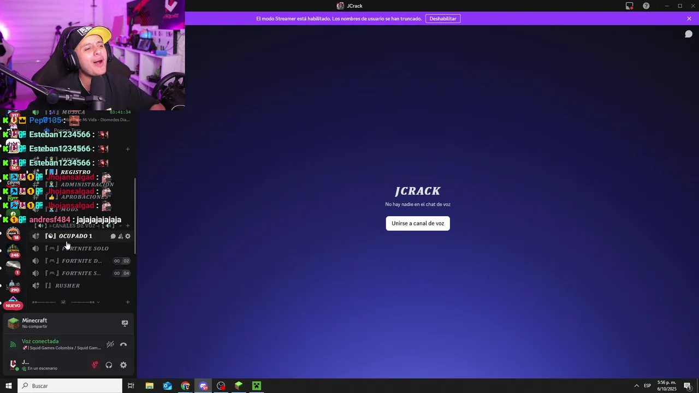699x393 pixels.
Task: Unmute the microphone
Action: point(95,365)
